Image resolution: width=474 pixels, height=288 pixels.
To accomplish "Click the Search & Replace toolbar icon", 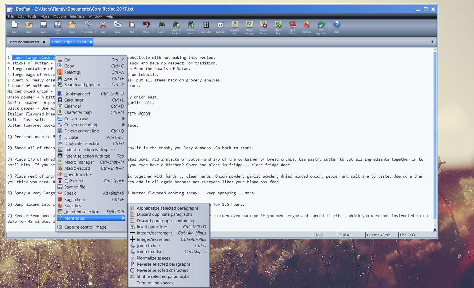I will coord(176,27).
